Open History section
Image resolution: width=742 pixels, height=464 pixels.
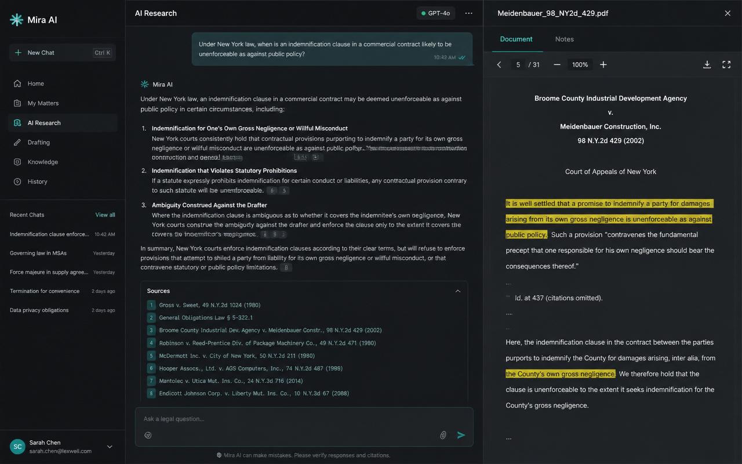[x=63, y=182]
